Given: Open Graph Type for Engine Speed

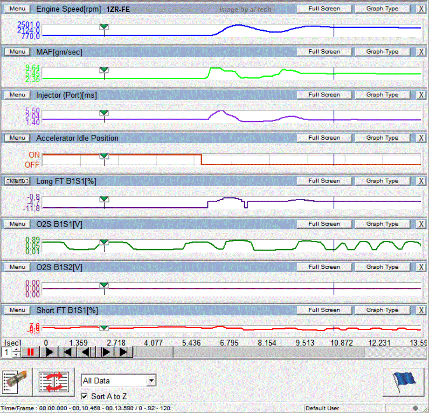Looking at the screenshot, I should 382,8.
